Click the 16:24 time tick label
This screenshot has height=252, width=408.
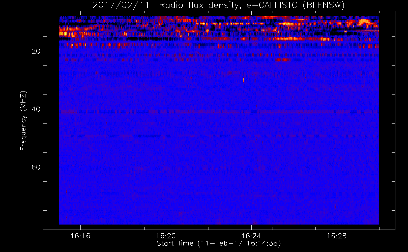pos(251,236)
